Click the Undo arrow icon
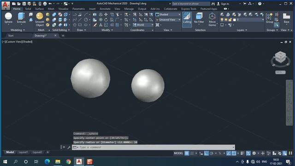 [50, 4]
